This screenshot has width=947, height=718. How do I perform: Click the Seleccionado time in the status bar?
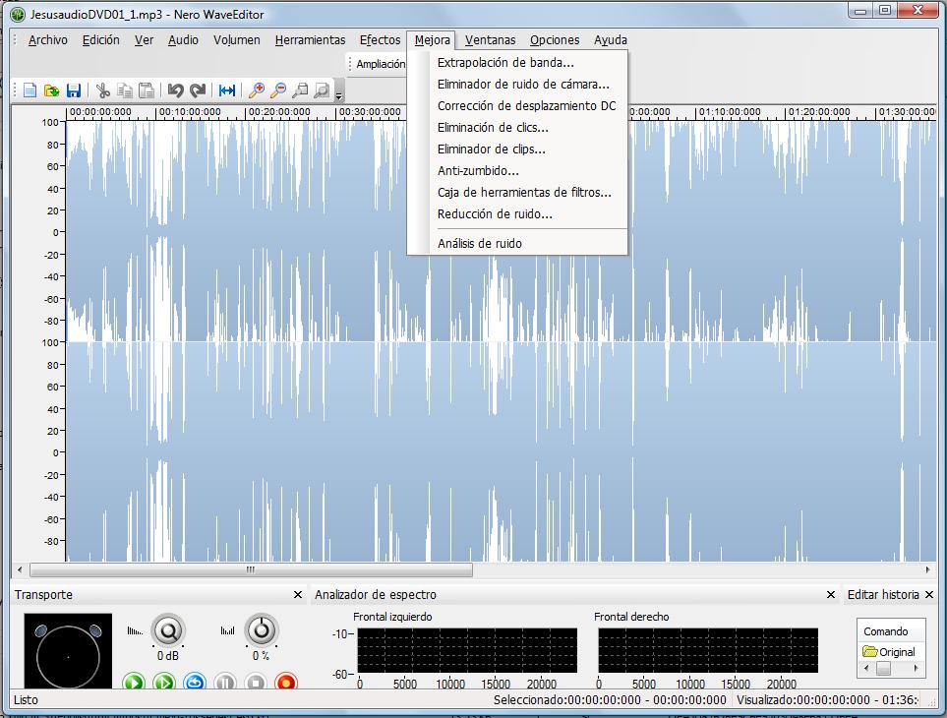610,700
